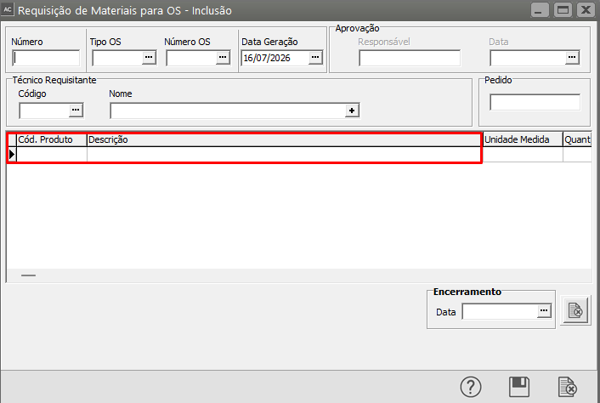The width and height of the screenshot is (600, 403).
Task: Select the first row's Unidade Medida cell
Action: pyautogui.click(x=523, y=155)
